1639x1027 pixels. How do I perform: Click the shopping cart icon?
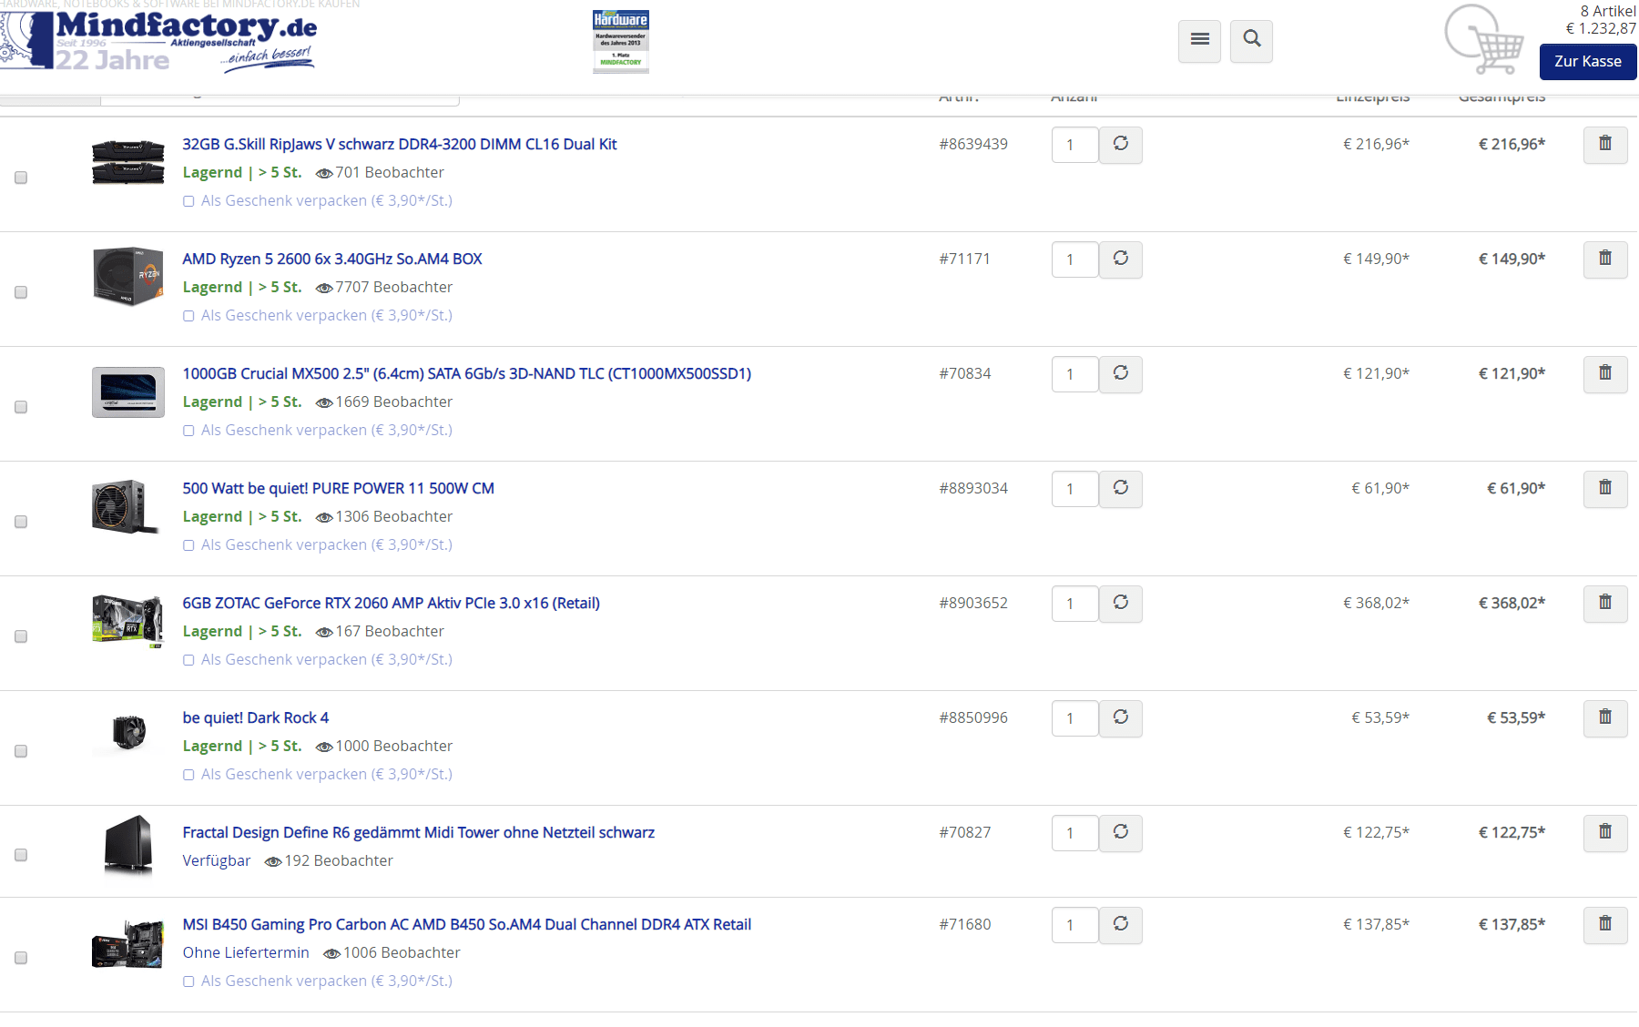(1485, 39)
